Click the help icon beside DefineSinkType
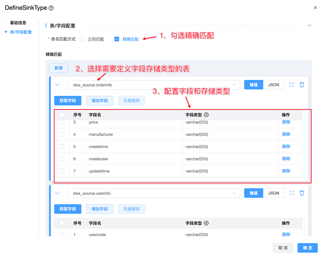Image resolution: width=323 pixels, height=258 pixels. point(51,8)
